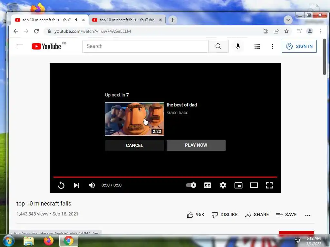
Task: Click the Dislike button
Action: 225,215
